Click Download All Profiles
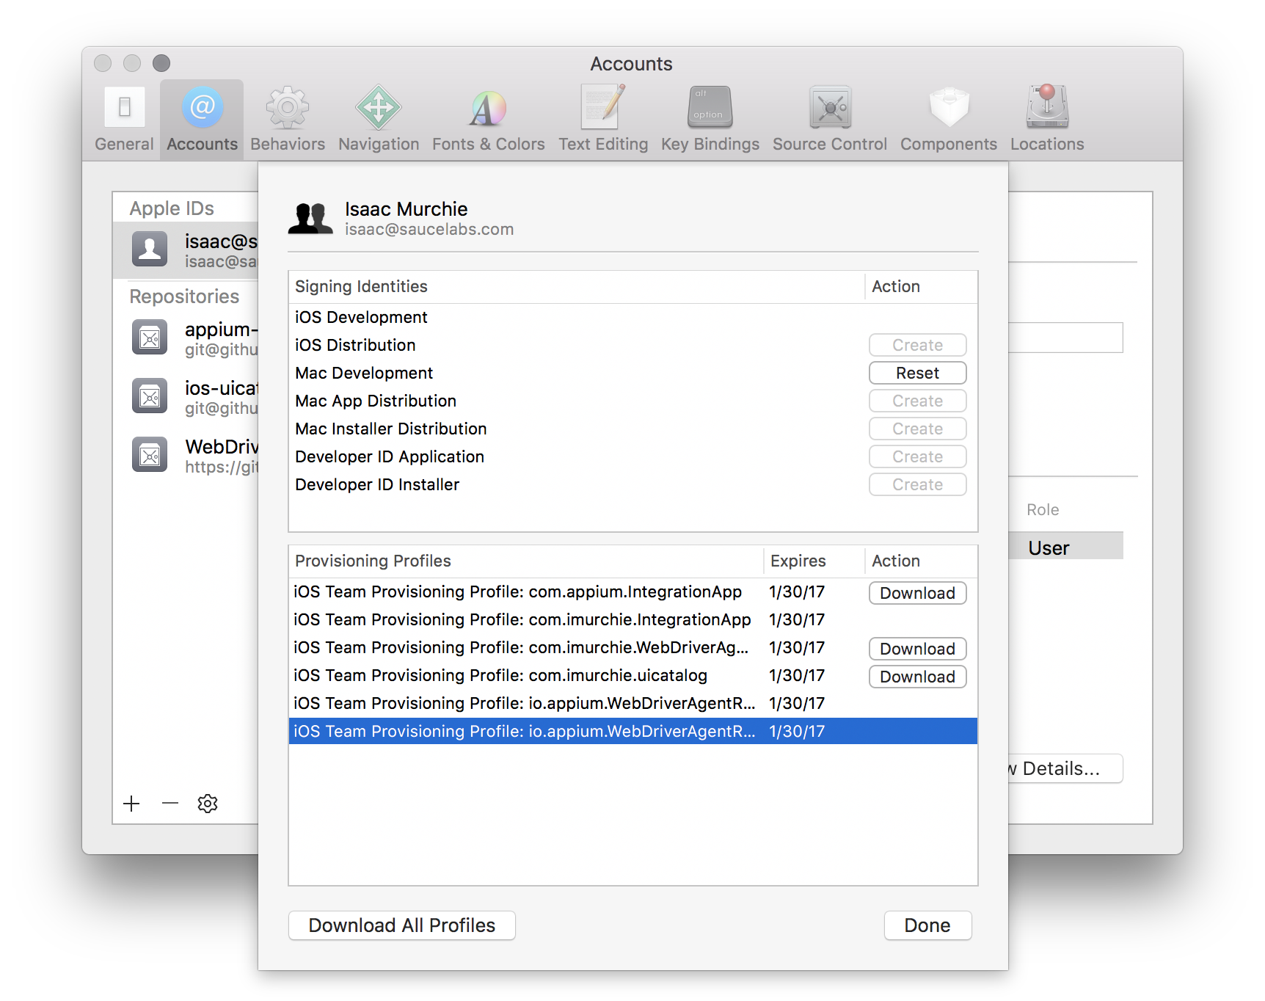This screenshot has height=1001, width=1265. (401, 925)
